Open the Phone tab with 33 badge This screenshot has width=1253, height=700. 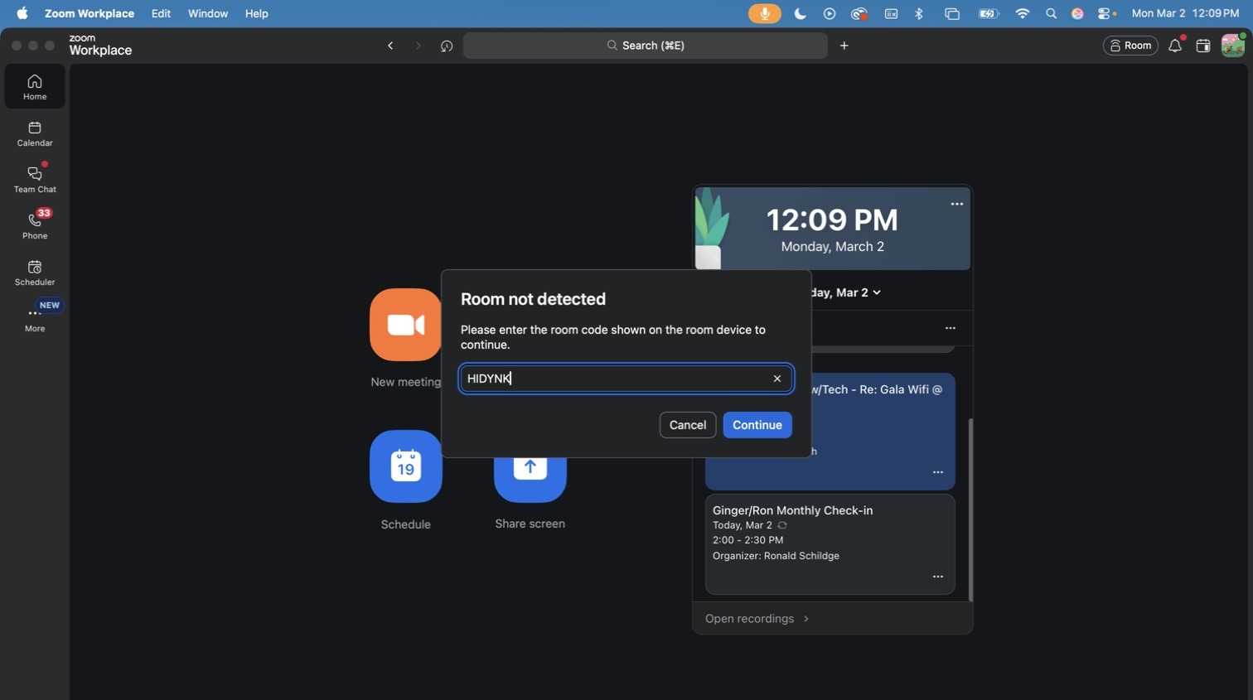pos(35,226)
